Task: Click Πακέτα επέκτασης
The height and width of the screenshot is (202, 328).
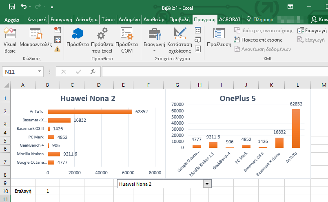Action: pos(258,40)
